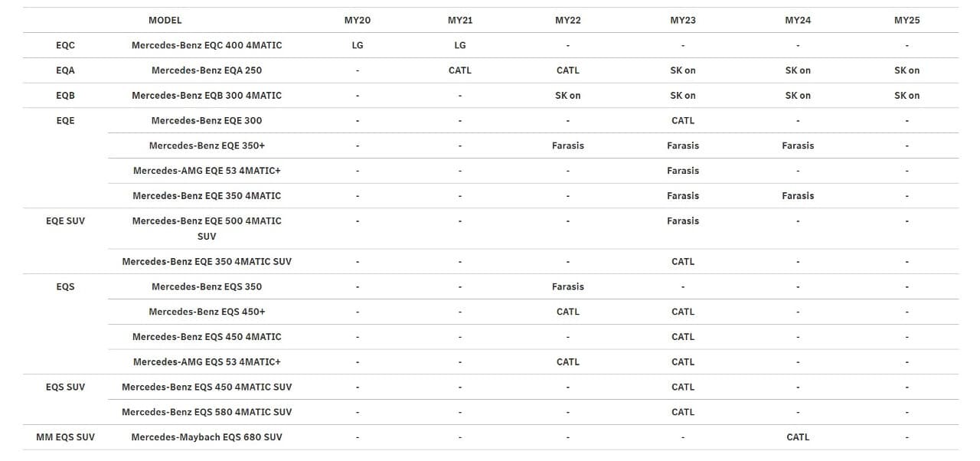Click Mercedes-Benz EQC 400 4MATIC model name

click(x=207, y=45)
